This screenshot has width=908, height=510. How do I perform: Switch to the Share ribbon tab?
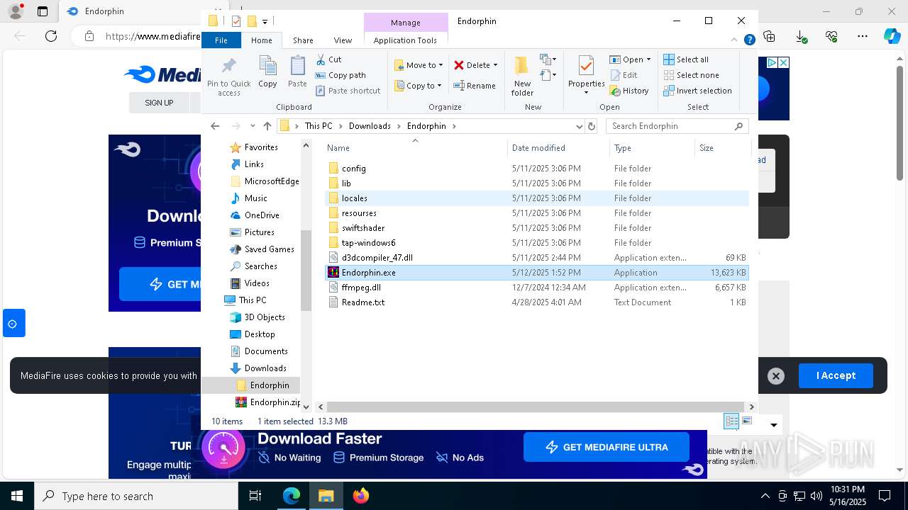coord(303,40)
